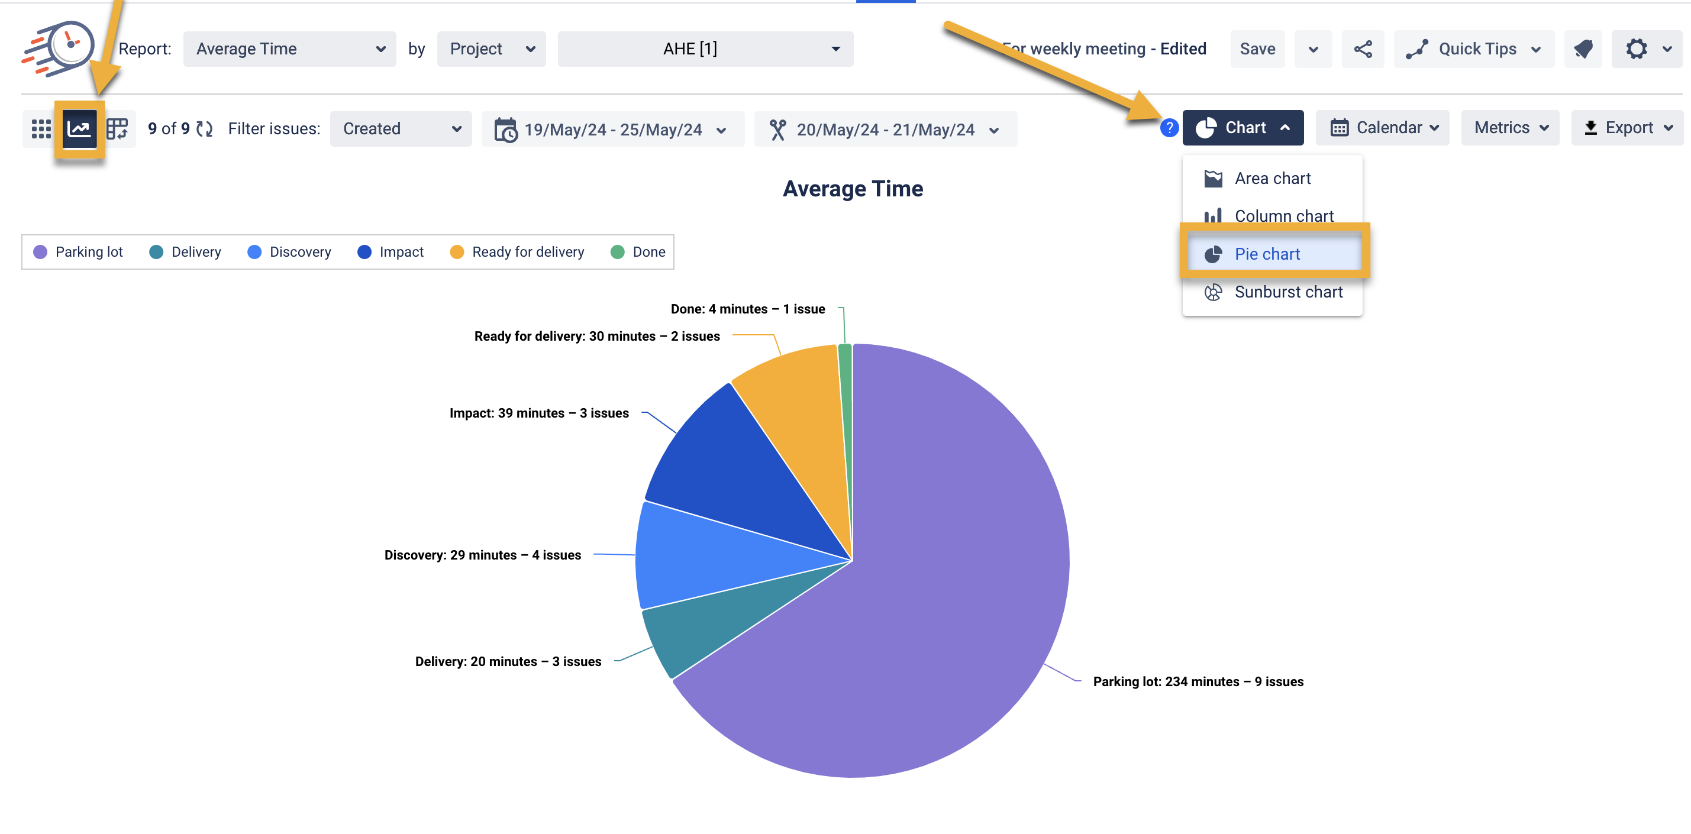Switch to the grid view icon

(x=41, y=128)
